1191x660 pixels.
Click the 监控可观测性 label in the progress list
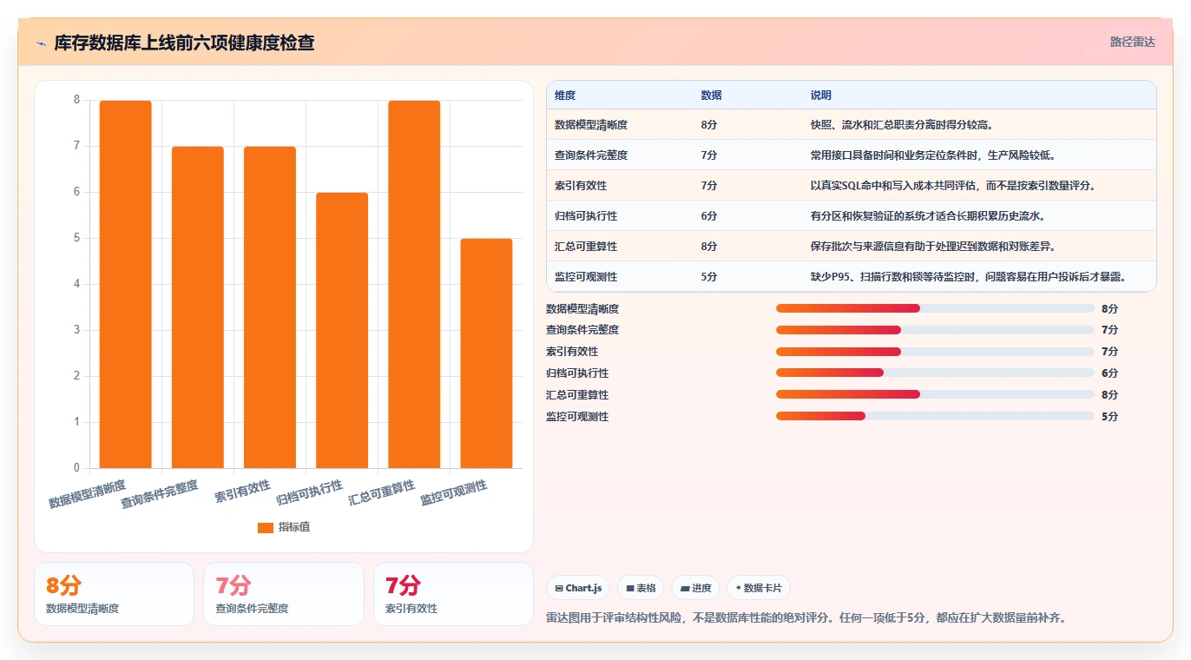(577, 417)
